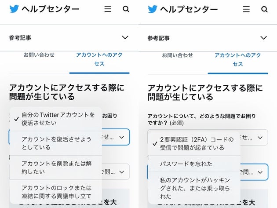The image size is (277, 208).
Task: Select アカウントへのアクセス tab in right screenshot
Action: (238, 59)
